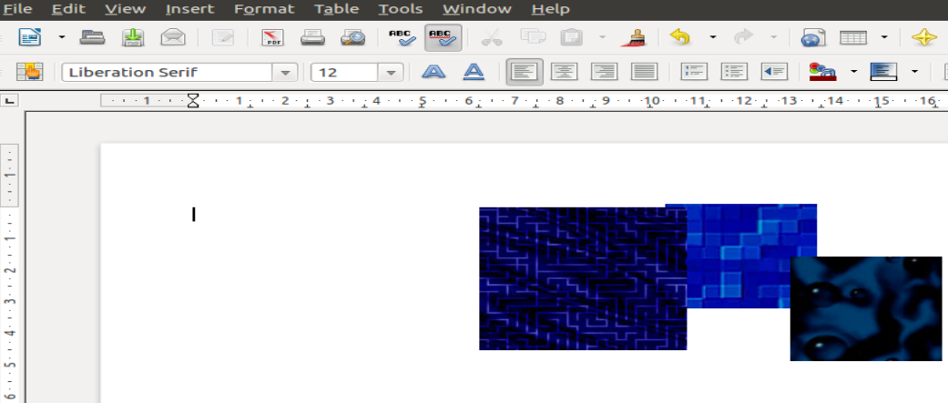
Task: Open the File menu
Action: (x=16, y=9)
